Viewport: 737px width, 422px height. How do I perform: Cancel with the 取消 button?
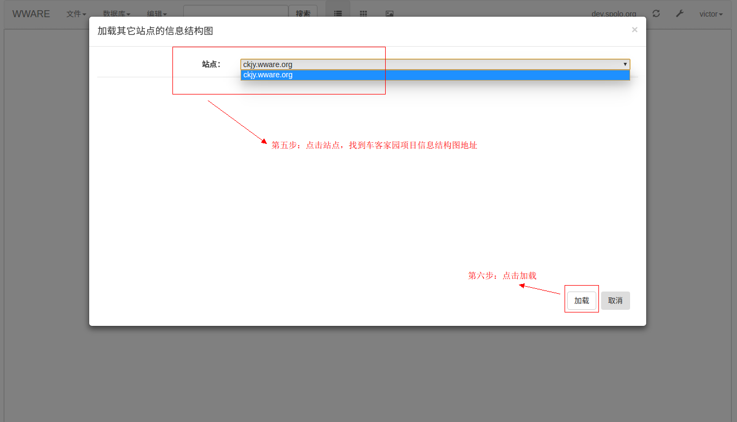click(615, 301)
